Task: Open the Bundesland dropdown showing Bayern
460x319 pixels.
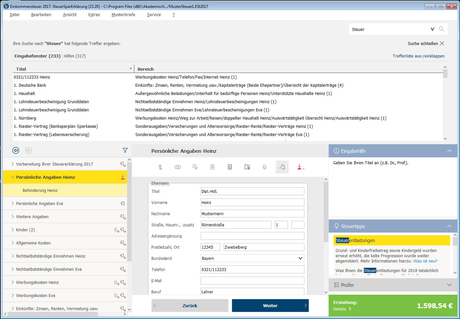Action: (252, 258)
